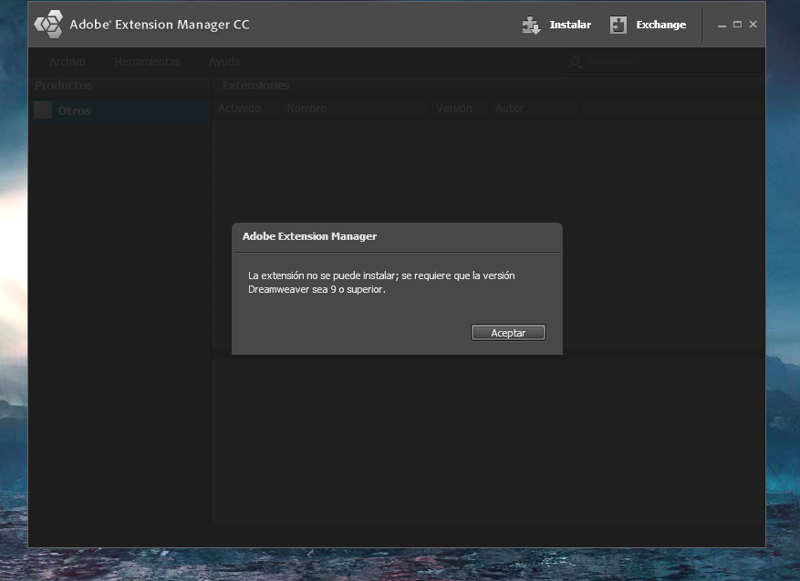Image resolution: width=800 pixels, height=581 pixels.
Task: Select the Otros entry under Productos
Action: tap(73, 110)
